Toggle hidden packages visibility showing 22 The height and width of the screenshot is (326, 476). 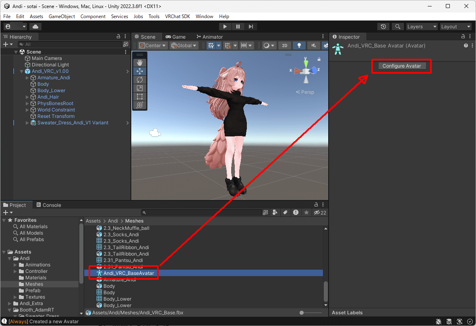coord(320,213)
